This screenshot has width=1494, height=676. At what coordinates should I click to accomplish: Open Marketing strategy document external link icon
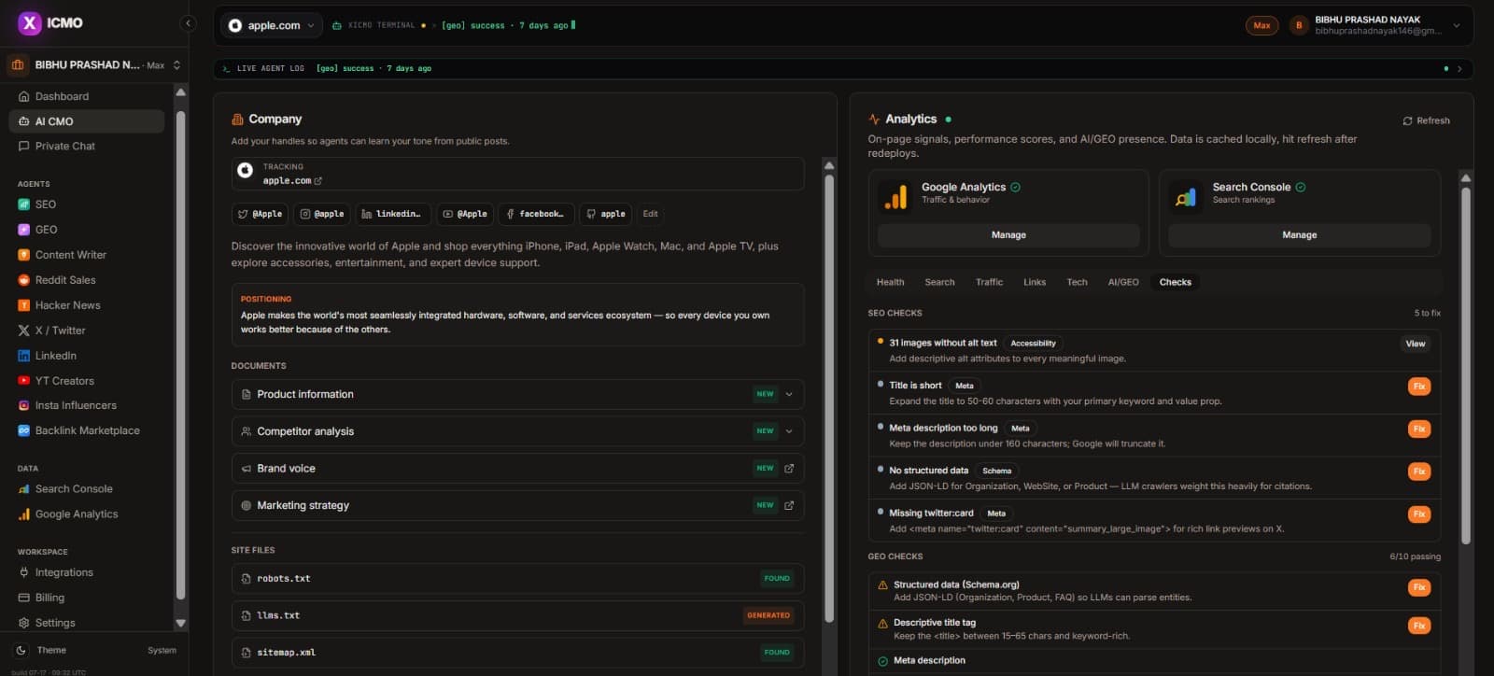(x=789, y=505)
